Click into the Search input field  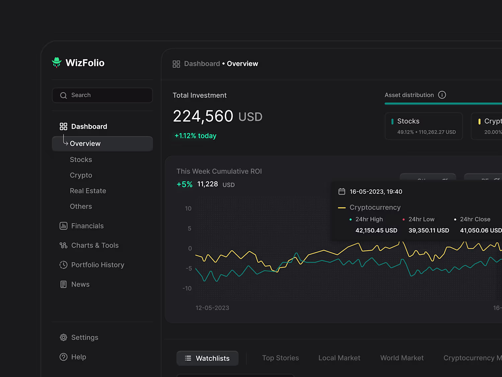click(102, 95)
